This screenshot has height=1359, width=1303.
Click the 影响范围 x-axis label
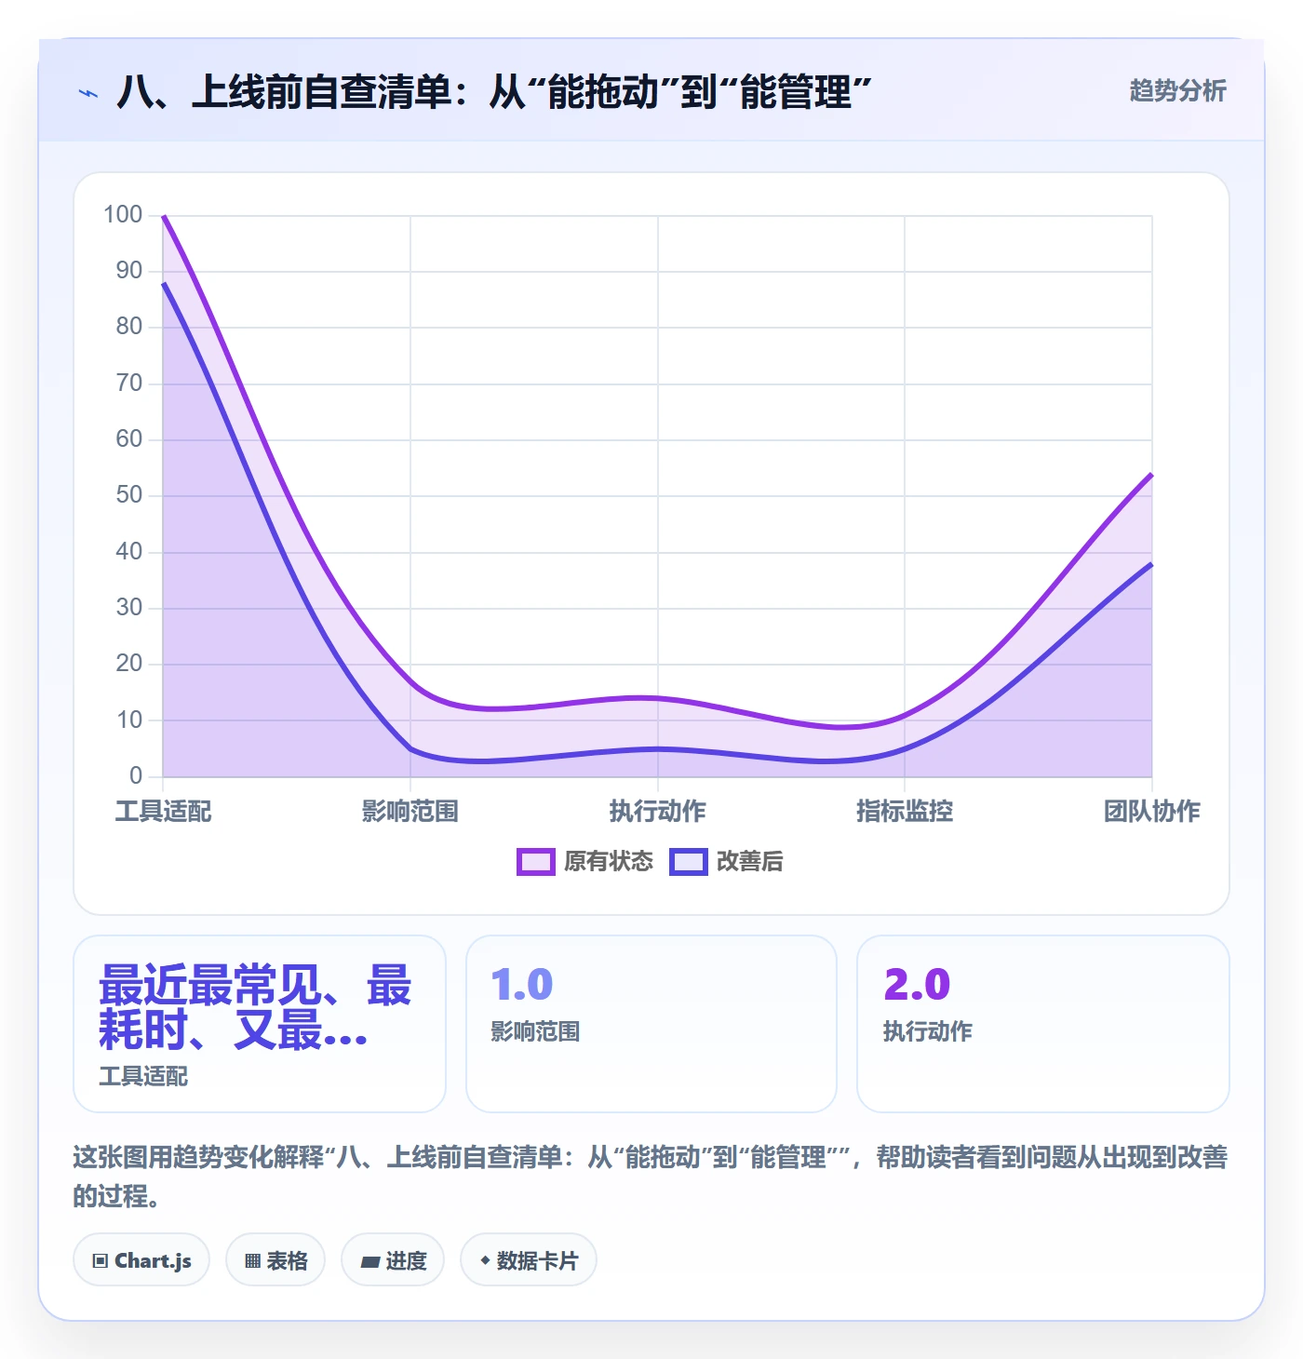[x=410, y=812]
